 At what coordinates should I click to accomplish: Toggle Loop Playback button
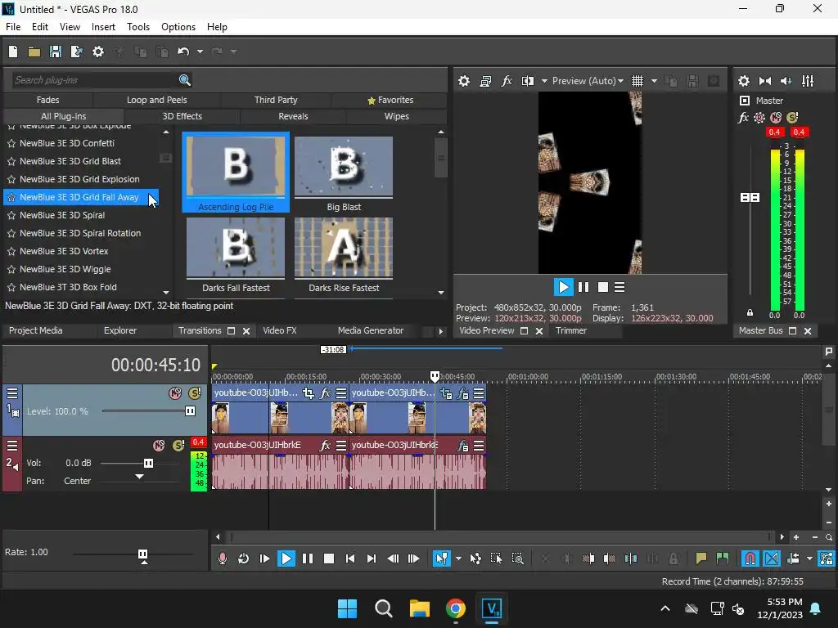pos(243,558)
